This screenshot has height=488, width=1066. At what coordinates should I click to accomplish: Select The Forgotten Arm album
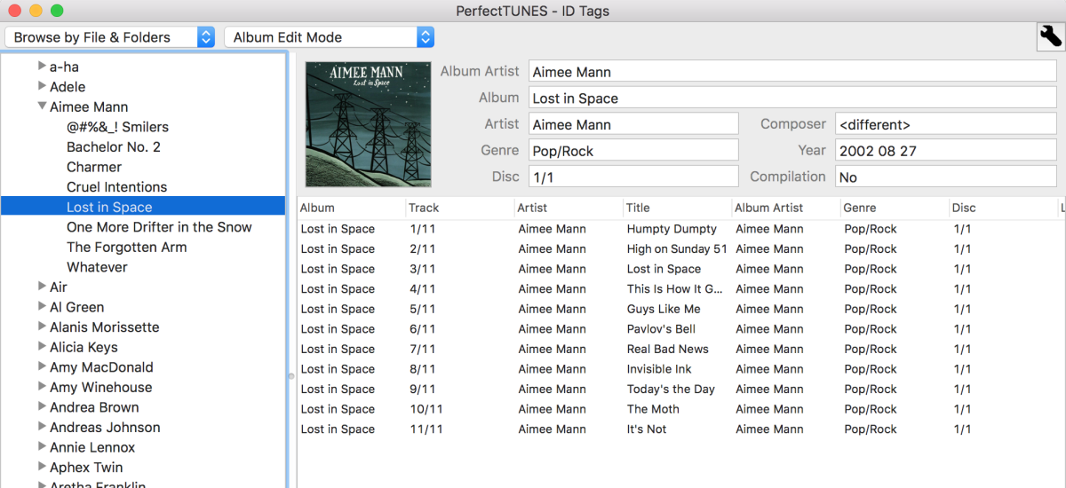pos(126,248)
